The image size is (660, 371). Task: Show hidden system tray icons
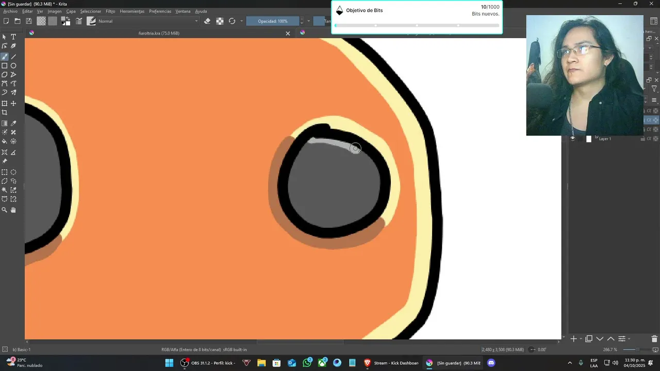click(x=570, y=363)
